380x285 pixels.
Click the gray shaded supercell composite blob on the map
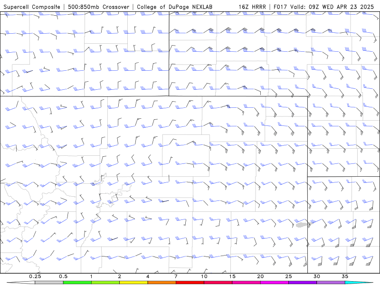point(303,225)
